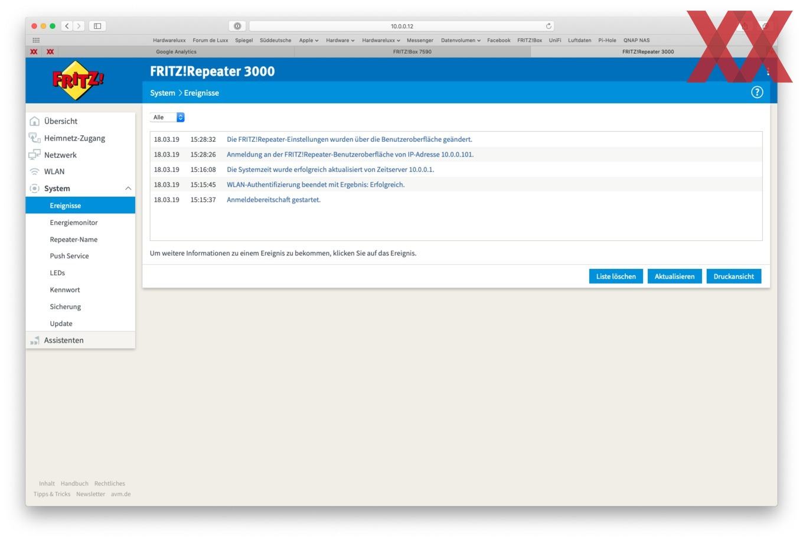
Task: Click the 1Password extension icon
Action: (237, 26)
